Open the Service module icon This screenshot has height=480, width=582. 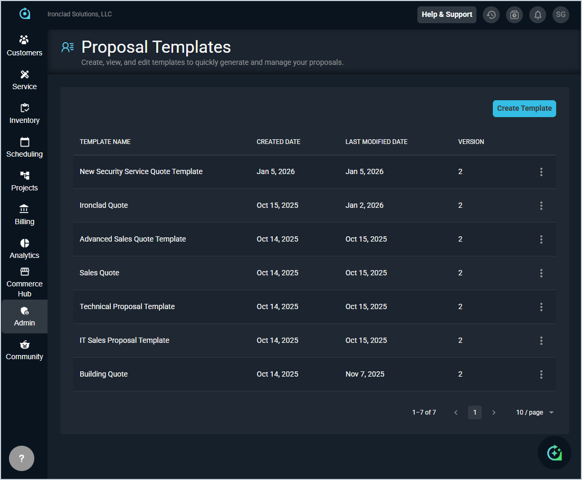pos(24,74)
